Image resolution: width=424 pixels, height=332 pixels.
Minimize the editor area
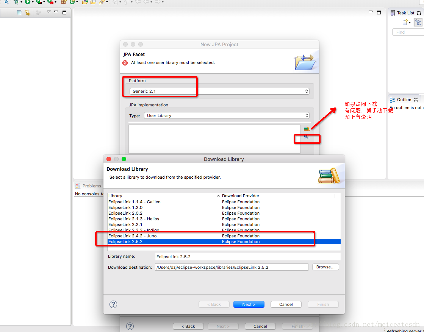[371, 12]
